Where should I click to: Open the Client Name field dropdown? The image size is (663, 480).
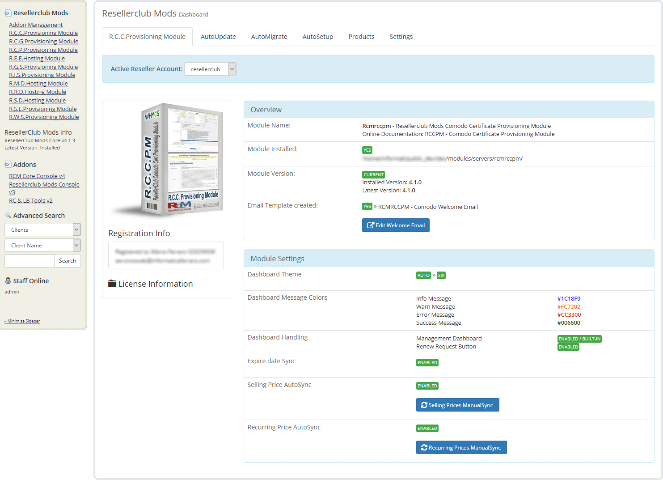pyautogui.click(x=42, y=245)
